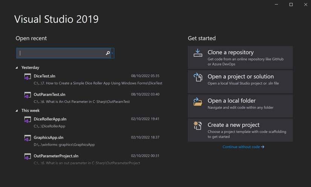Click Continue without code link
The width and height of the screenshot is (311, 187).
tap(243, 147)
